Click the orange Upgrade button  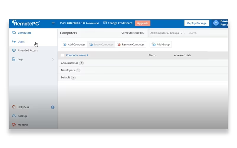coord(142,23)
